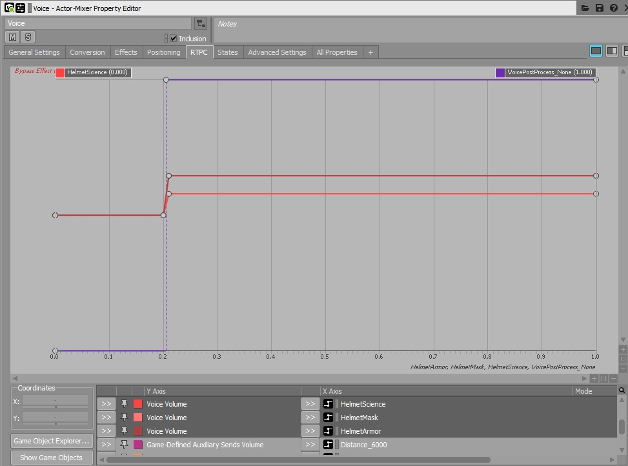Click the pin icon on the HelmetArmor row
The width and height of the screenshot is (628, 466).
(124, 431)
